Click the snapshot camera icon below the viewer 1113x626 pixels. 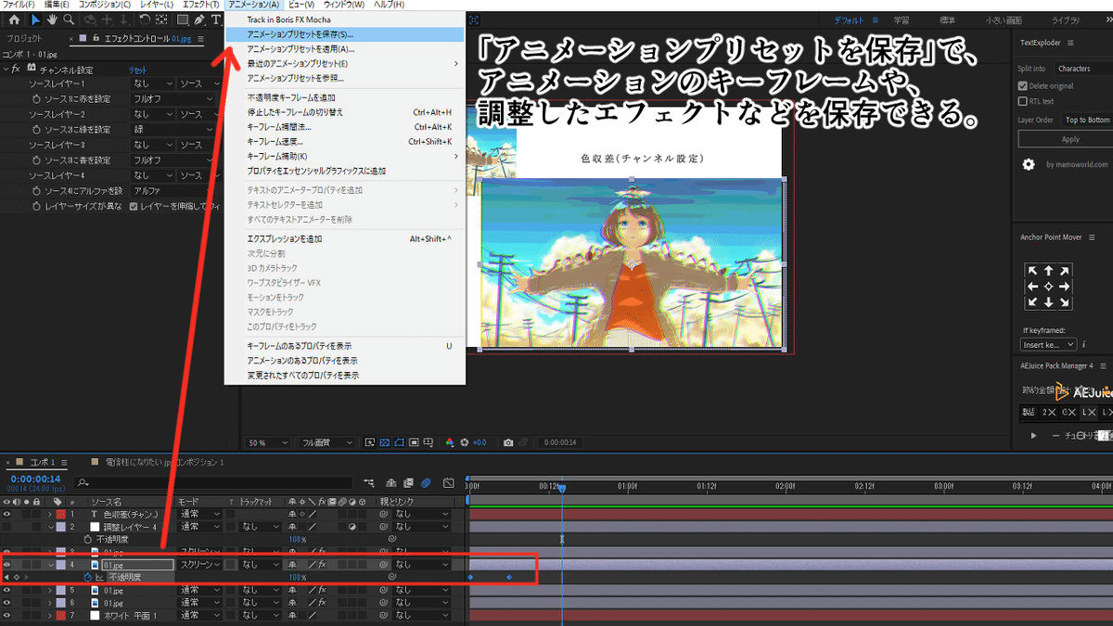coord(507,442)
